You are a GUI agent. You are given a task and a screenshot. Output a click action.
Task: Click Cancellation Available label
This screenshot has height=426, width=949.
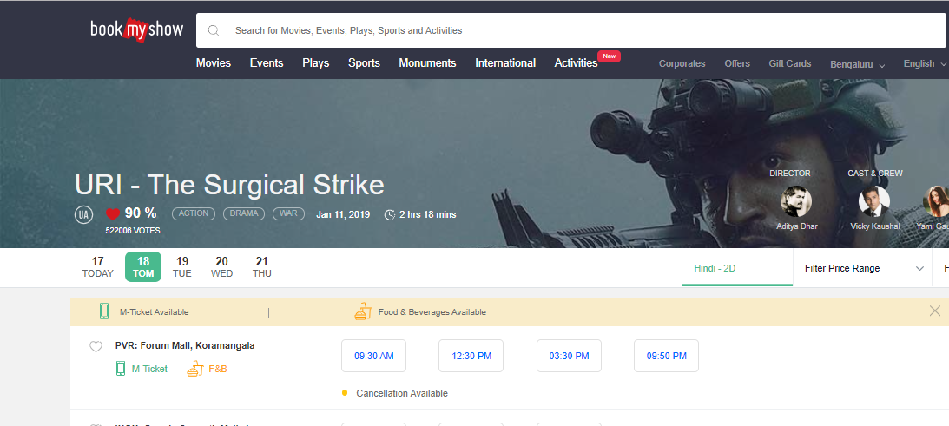(x=402, y=393)
